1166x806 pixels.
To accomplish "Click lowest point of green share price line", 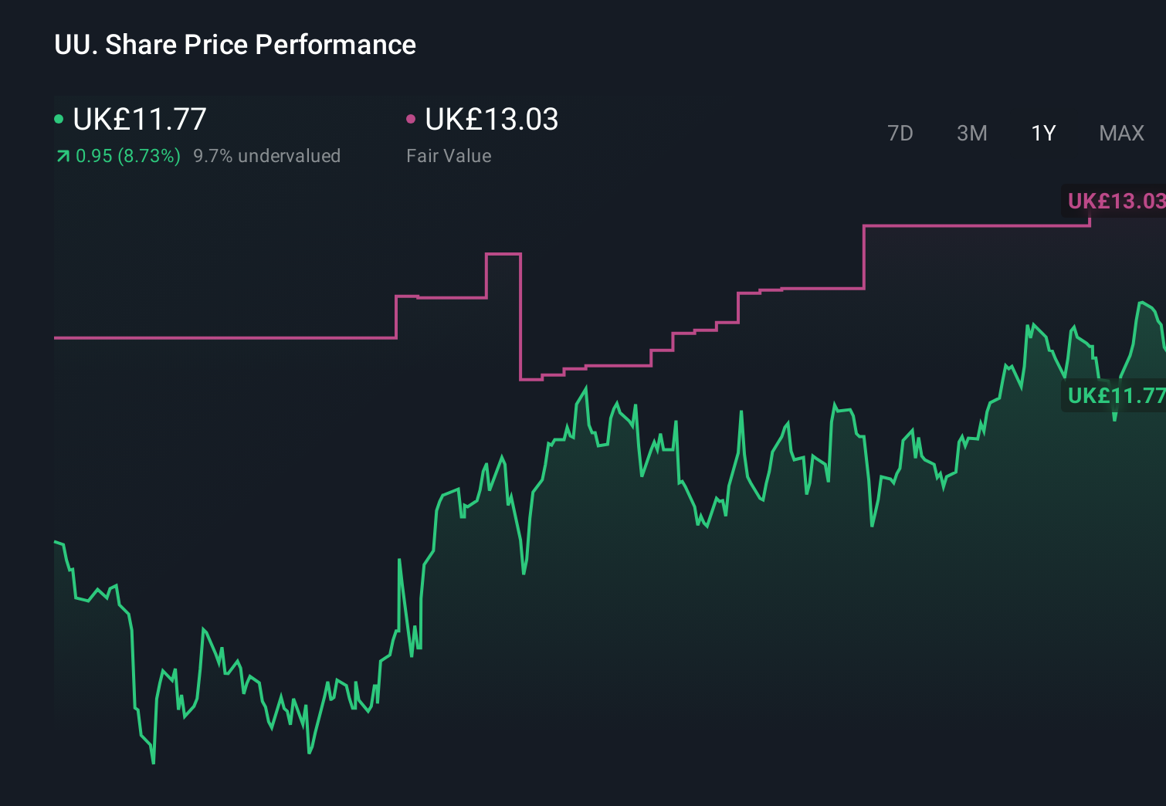I will (x=154, y=763).
